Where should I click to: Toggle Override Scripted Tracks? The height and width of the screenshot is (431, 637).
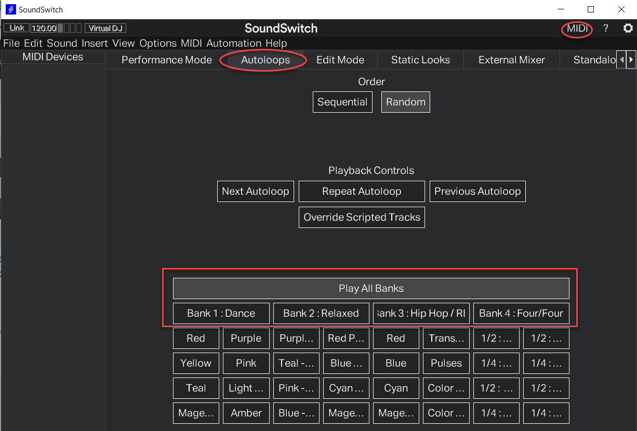tap(362, 217)
